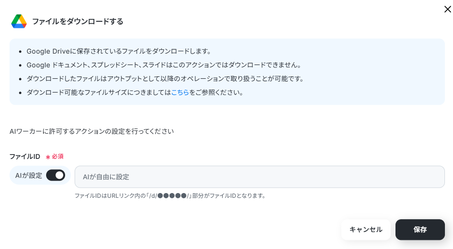Click the ファイルID field label
The image size is (453, 249).
pos(25,157)
